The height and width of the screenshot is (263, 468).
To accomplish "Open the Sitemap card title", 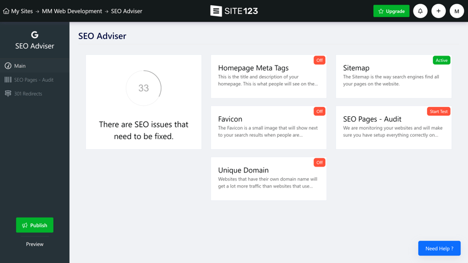I will [x=356, y=68].
